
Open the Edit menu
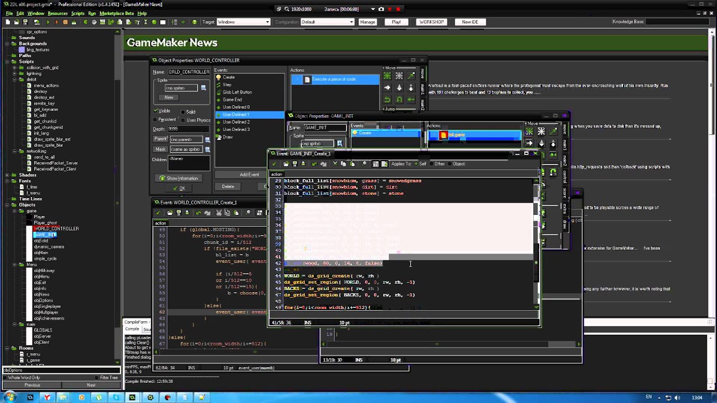click(20, 13)
